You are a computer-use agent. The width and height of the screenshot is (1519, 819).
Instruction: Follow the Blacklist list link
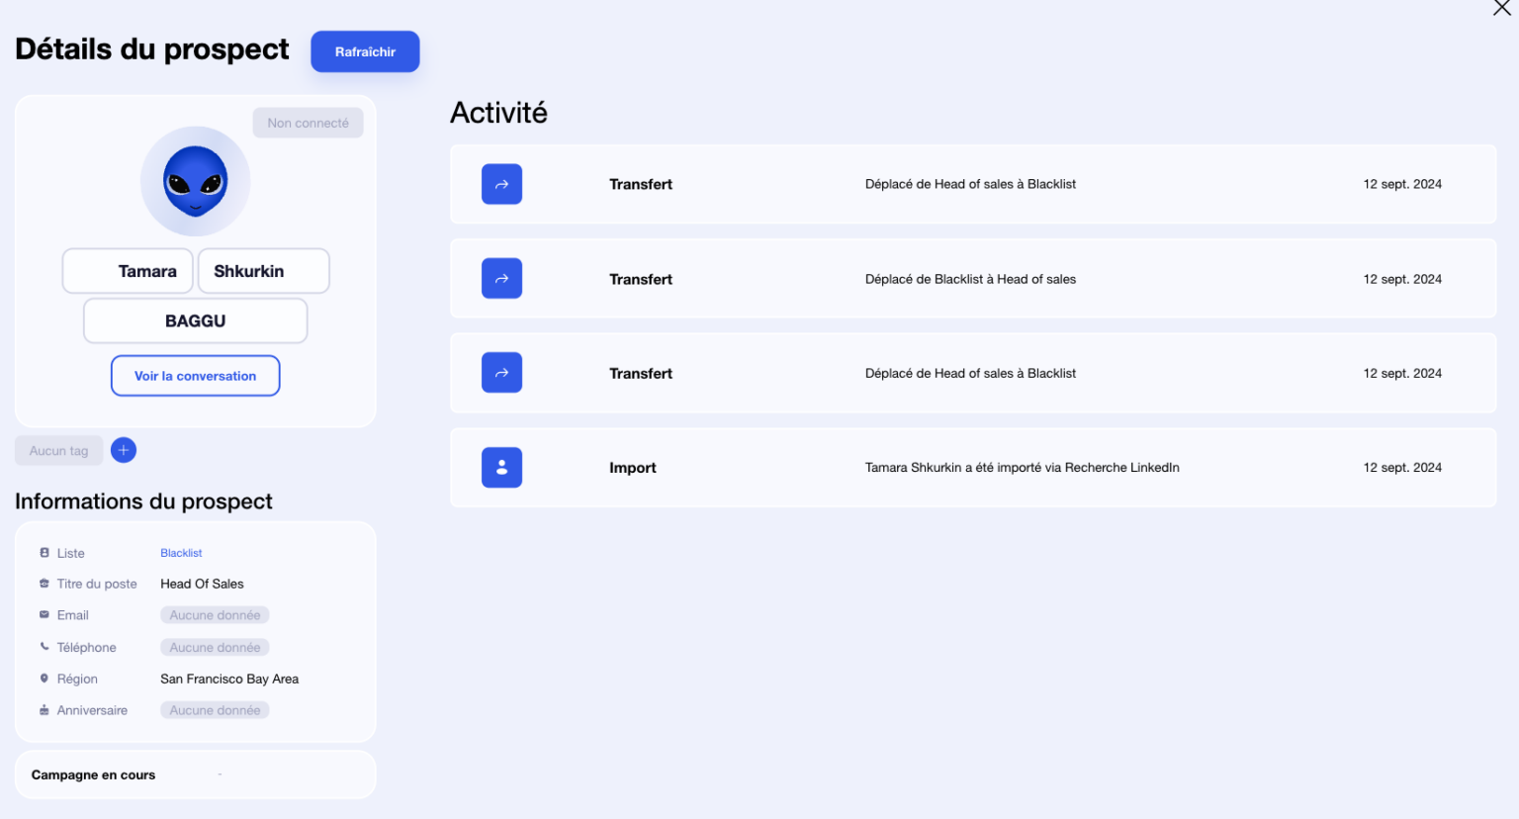tap(181, 553)
